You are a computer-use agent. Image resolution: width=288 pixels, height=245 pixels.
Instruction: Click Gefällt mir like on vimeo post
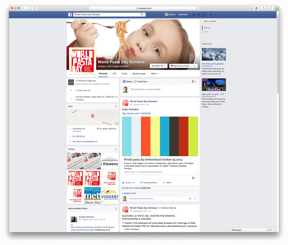pyautogui.click(x=129, y=183)
